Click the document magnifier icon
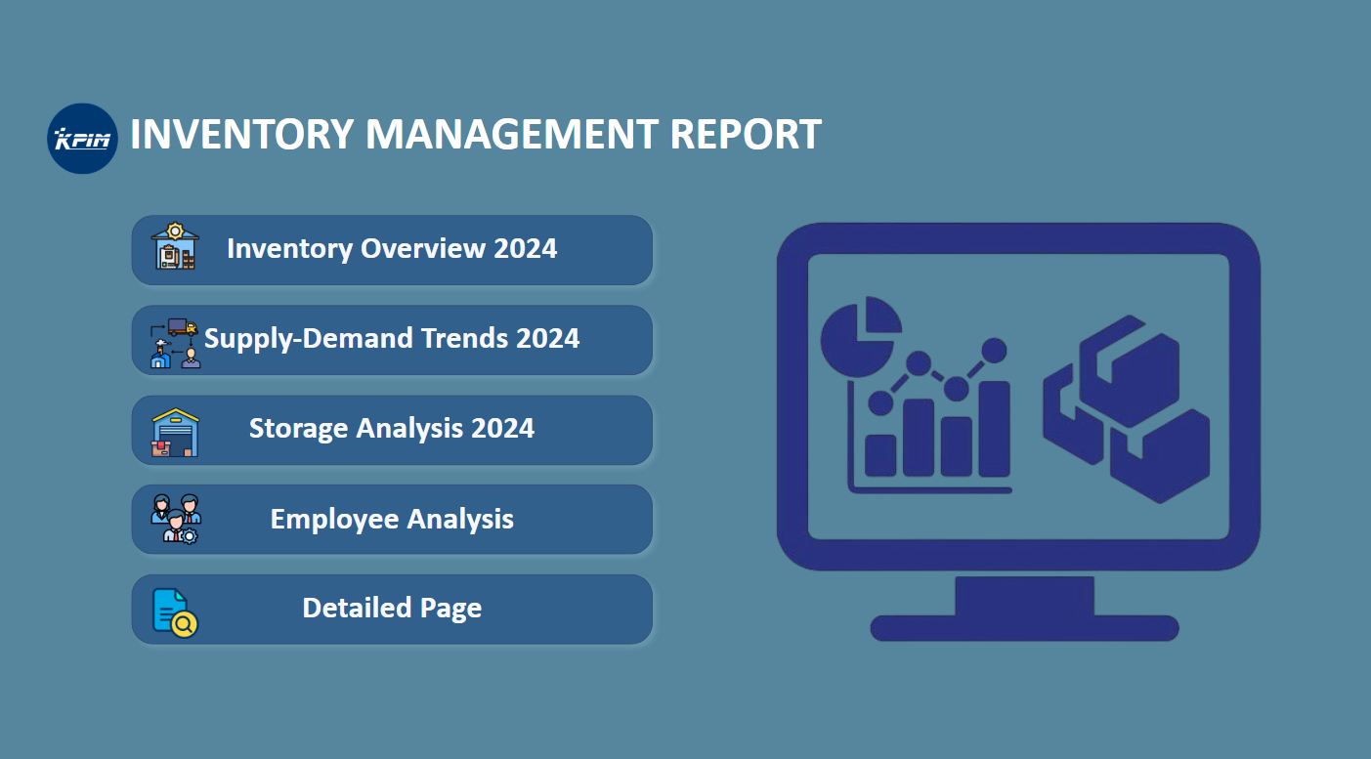Viewport: 1371px width, 759px height. [x=175, y=611]
